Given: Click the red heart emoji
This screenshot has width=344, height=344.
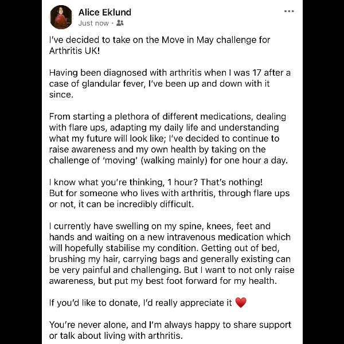Looking at the screenshot, I should [241, 303].
